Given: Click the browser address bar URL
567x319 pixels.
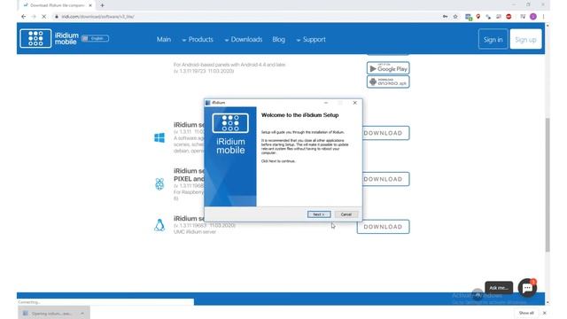Looking at the screenshot, I should click(x=97, y=17).
